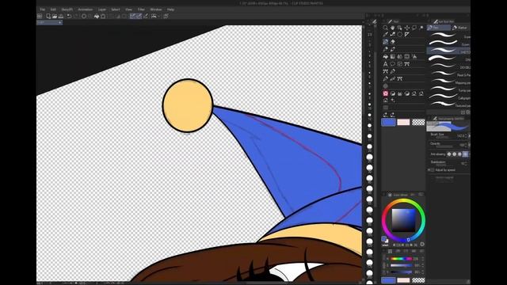The image size is (507, 285).
Task: Open the Animation menu
Action: pos(86,9)
